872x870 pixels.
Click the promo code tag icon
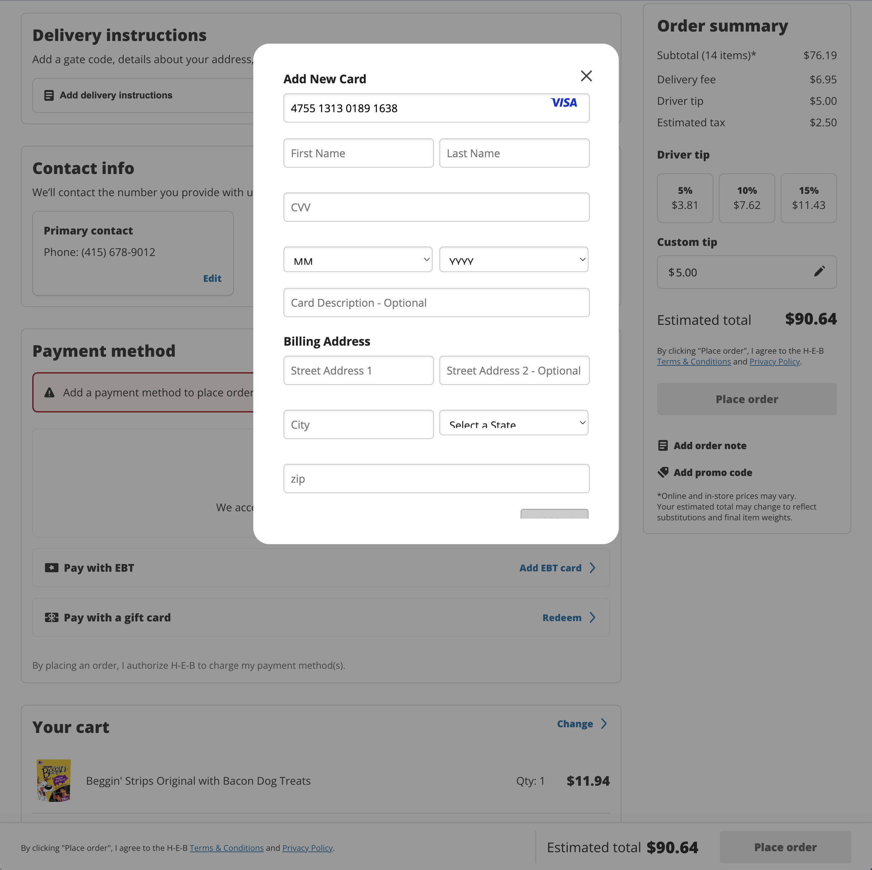(x=663, y=472)
